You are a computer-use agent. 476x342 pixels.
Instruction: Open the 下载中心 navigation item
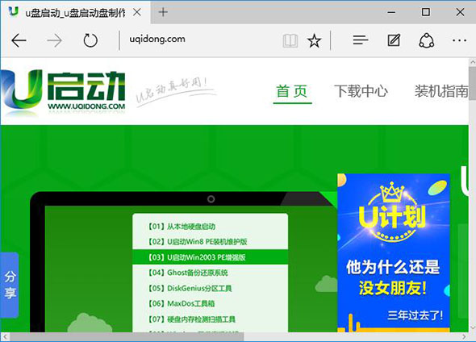click(x=361, y=91)
